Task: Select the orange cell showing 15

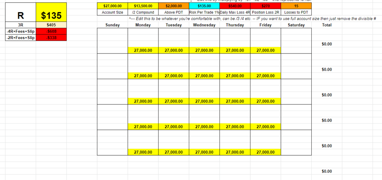Action: (x=296, y=6)
